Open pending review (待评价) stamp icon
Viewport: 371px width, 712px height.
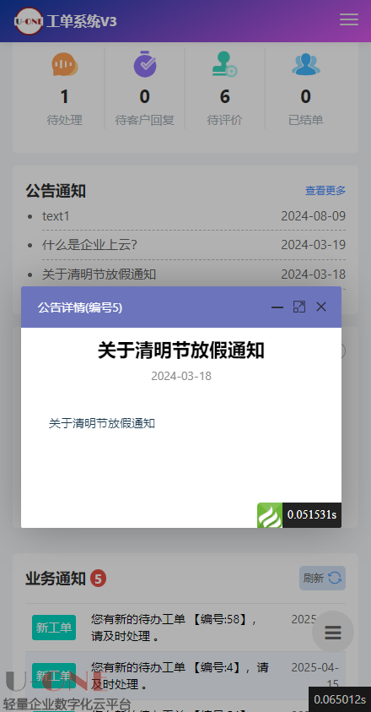point(224,64)
